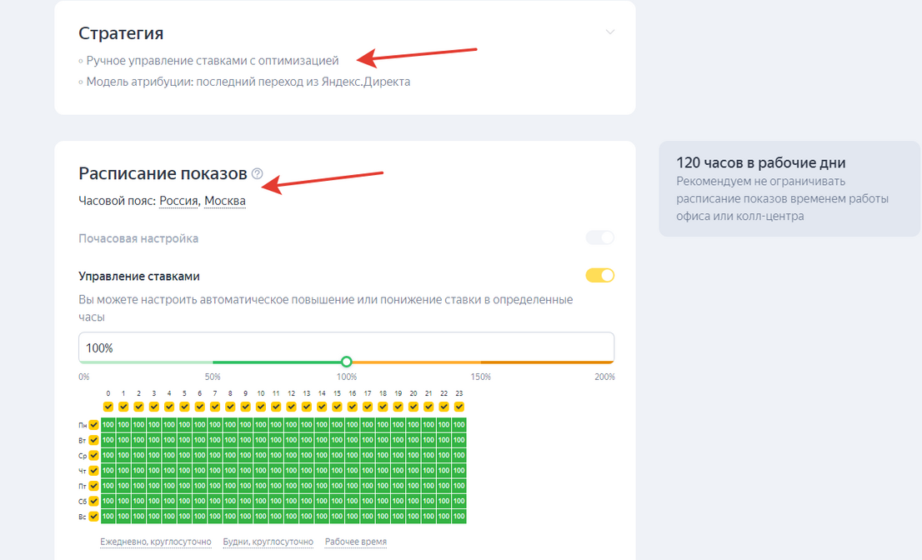Uncheck the Пн row checkbox

[x=93, y=425]
